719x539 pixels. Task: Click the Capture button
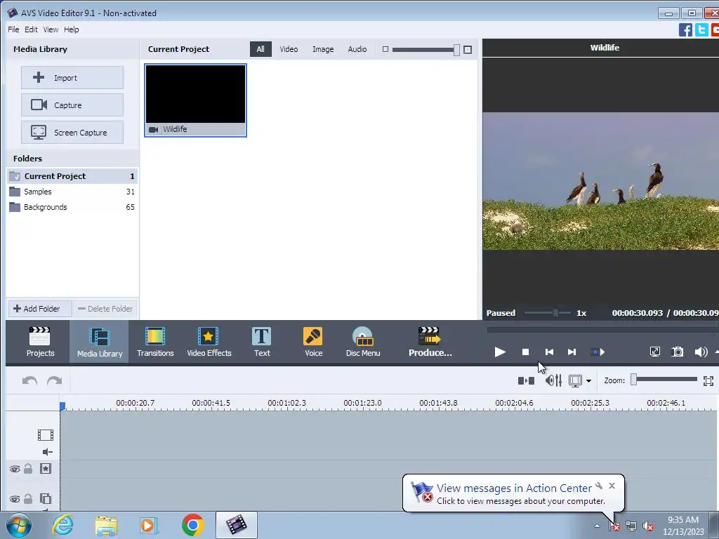tap(72, 105)
